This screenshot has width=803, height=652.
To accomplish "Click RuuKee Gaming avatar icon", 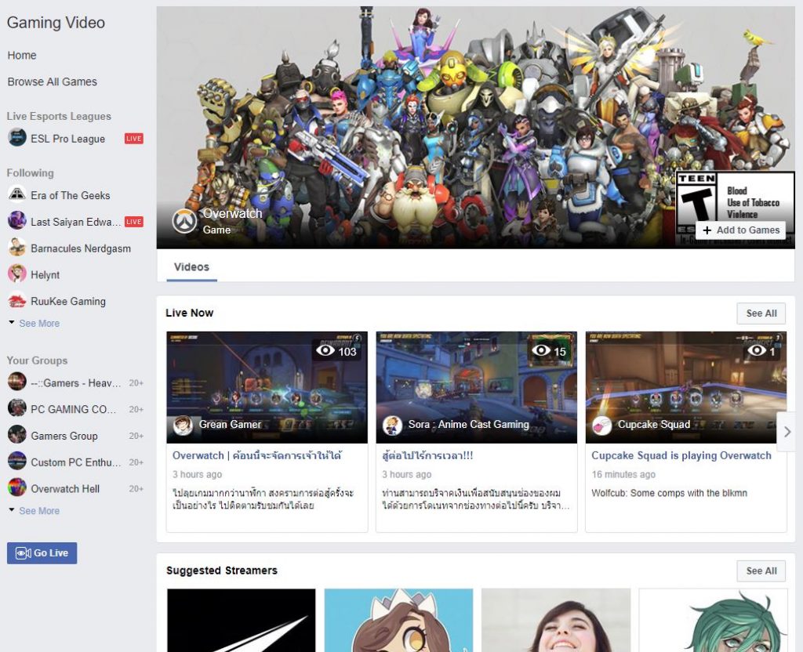I will pos(17,300).
